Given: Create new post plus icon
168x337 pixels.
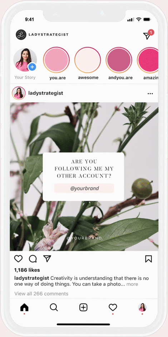Looking at the screenshot, I should (x=83, y=308).
